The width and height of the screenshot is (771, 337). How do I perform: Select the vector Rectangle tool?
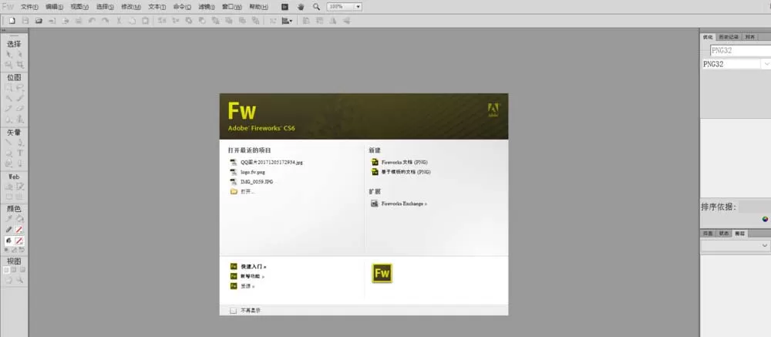pyautogui.click(x=8, y=153)
